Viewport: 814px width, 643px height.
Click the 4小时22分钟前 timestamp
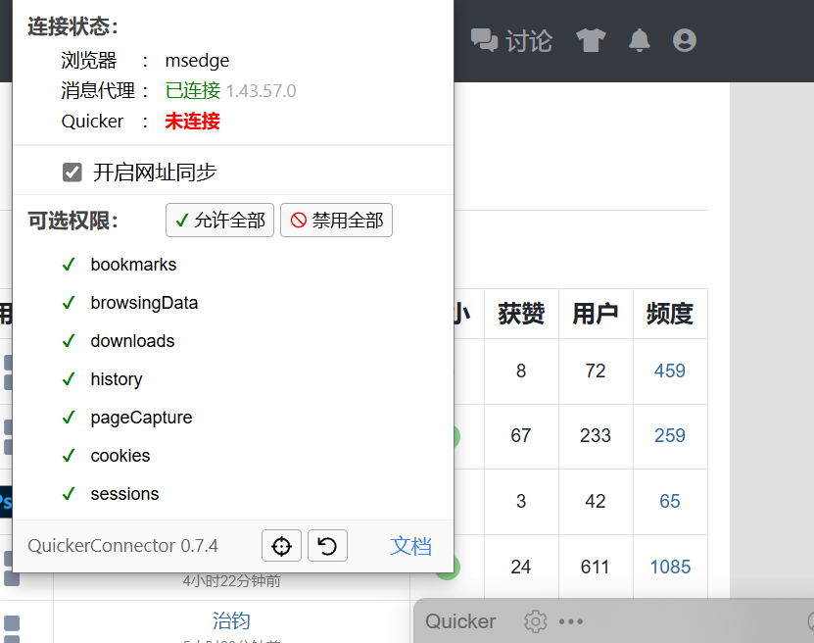[231, 580]
